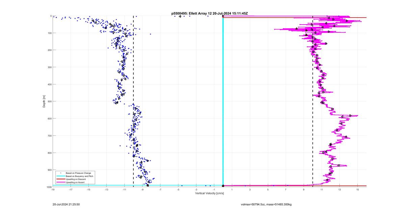Click depth axis tick label '0'

[51, 16]
